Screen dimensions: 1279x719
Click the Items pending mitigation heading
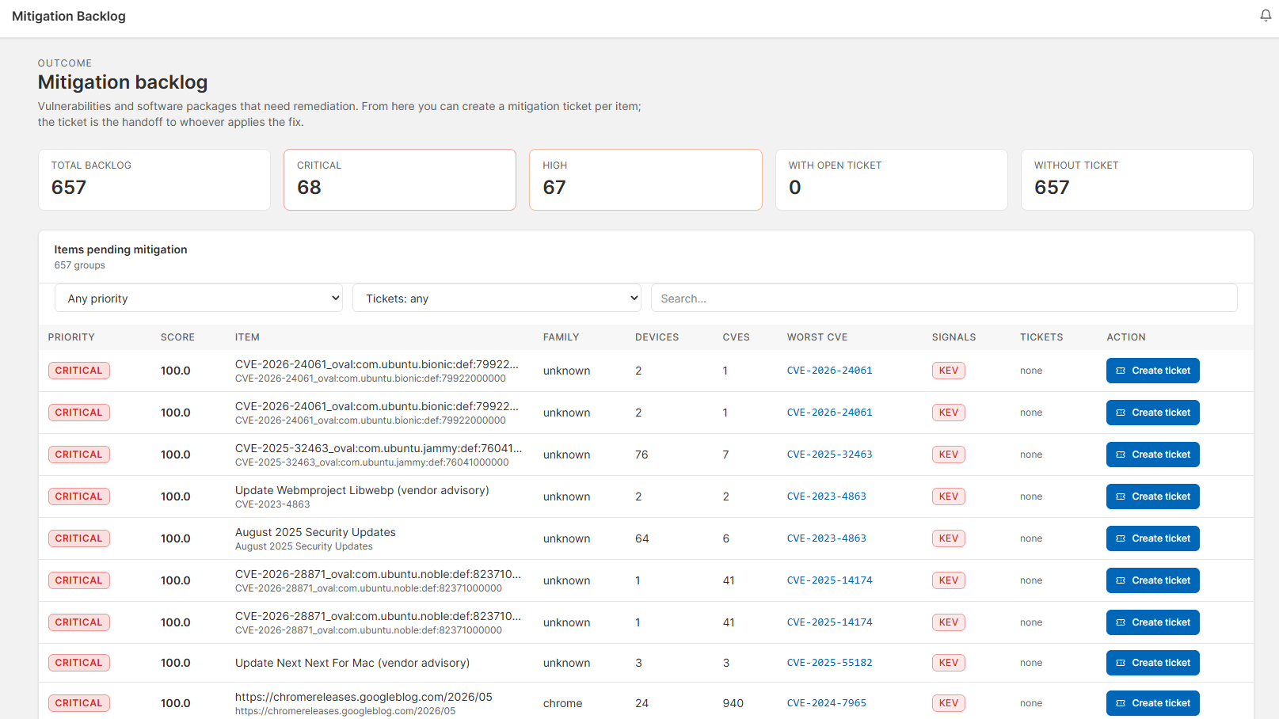point(120,249)
